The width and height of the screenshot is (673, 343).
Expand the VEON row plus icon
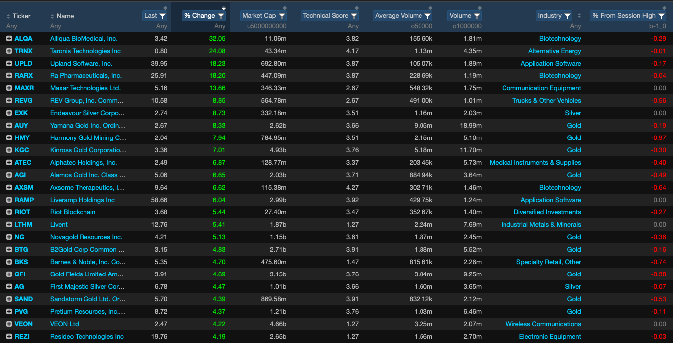click(x=9, y=324)
